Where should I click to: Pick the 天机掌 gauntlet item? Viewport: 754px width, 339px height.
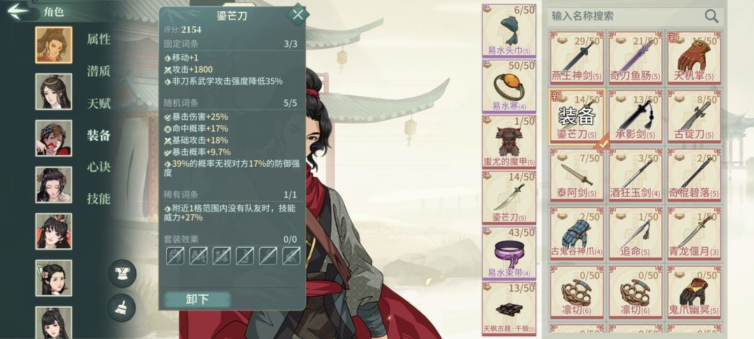pyautogui.click(x=694, y=58)
